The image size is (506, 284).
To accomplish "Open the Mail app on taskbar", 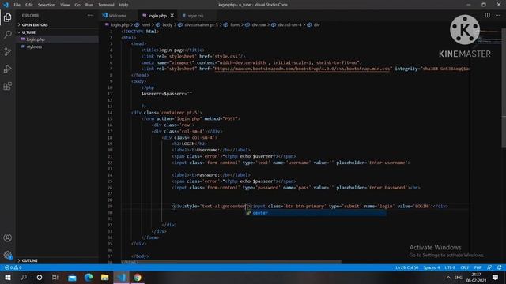I will point(72,278).
